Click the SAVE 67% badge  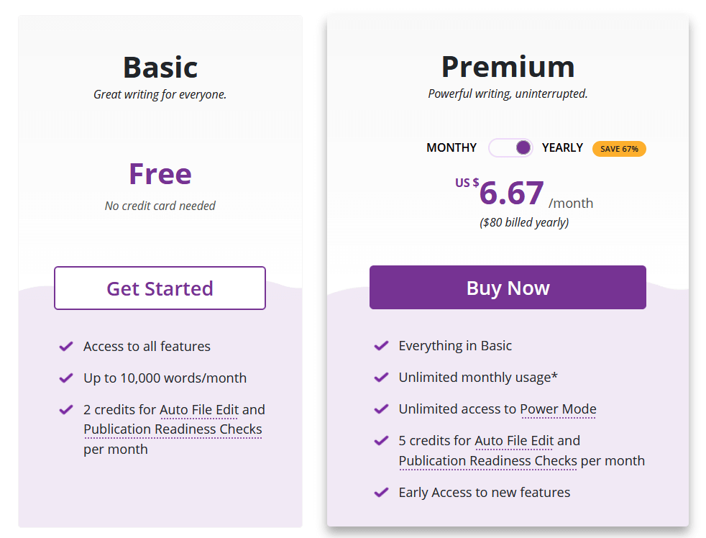pos(619,149)
